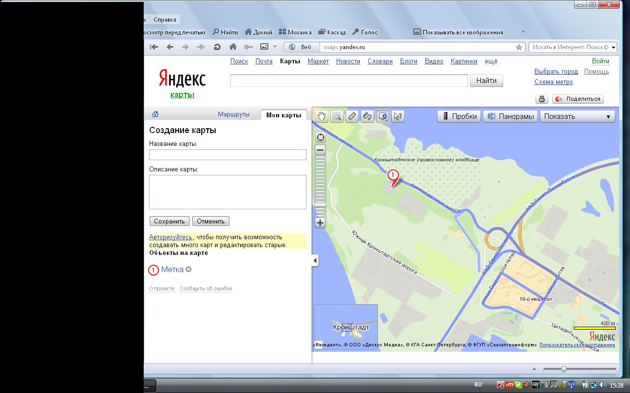Expand the internet search engine dropdown arrow
Viewport: 630px width, 393px height.
point(613,47)
